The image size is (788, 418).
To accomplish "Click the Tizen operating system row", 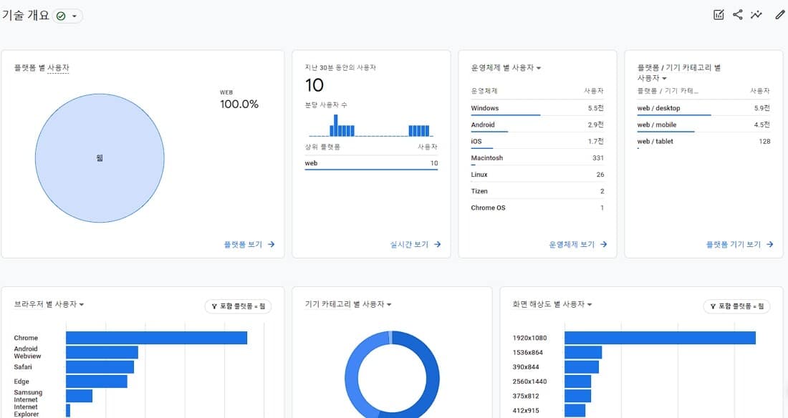I will (537, 191).
